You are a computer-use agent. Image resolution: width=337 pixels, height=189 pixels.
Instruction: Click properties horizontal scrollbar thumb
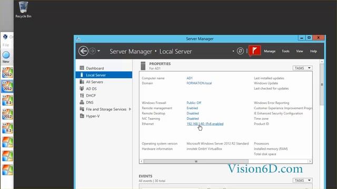click(196, 161)
